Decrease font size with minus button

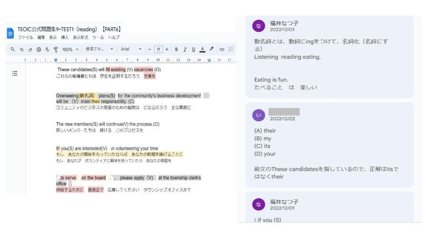coord(150,49)
